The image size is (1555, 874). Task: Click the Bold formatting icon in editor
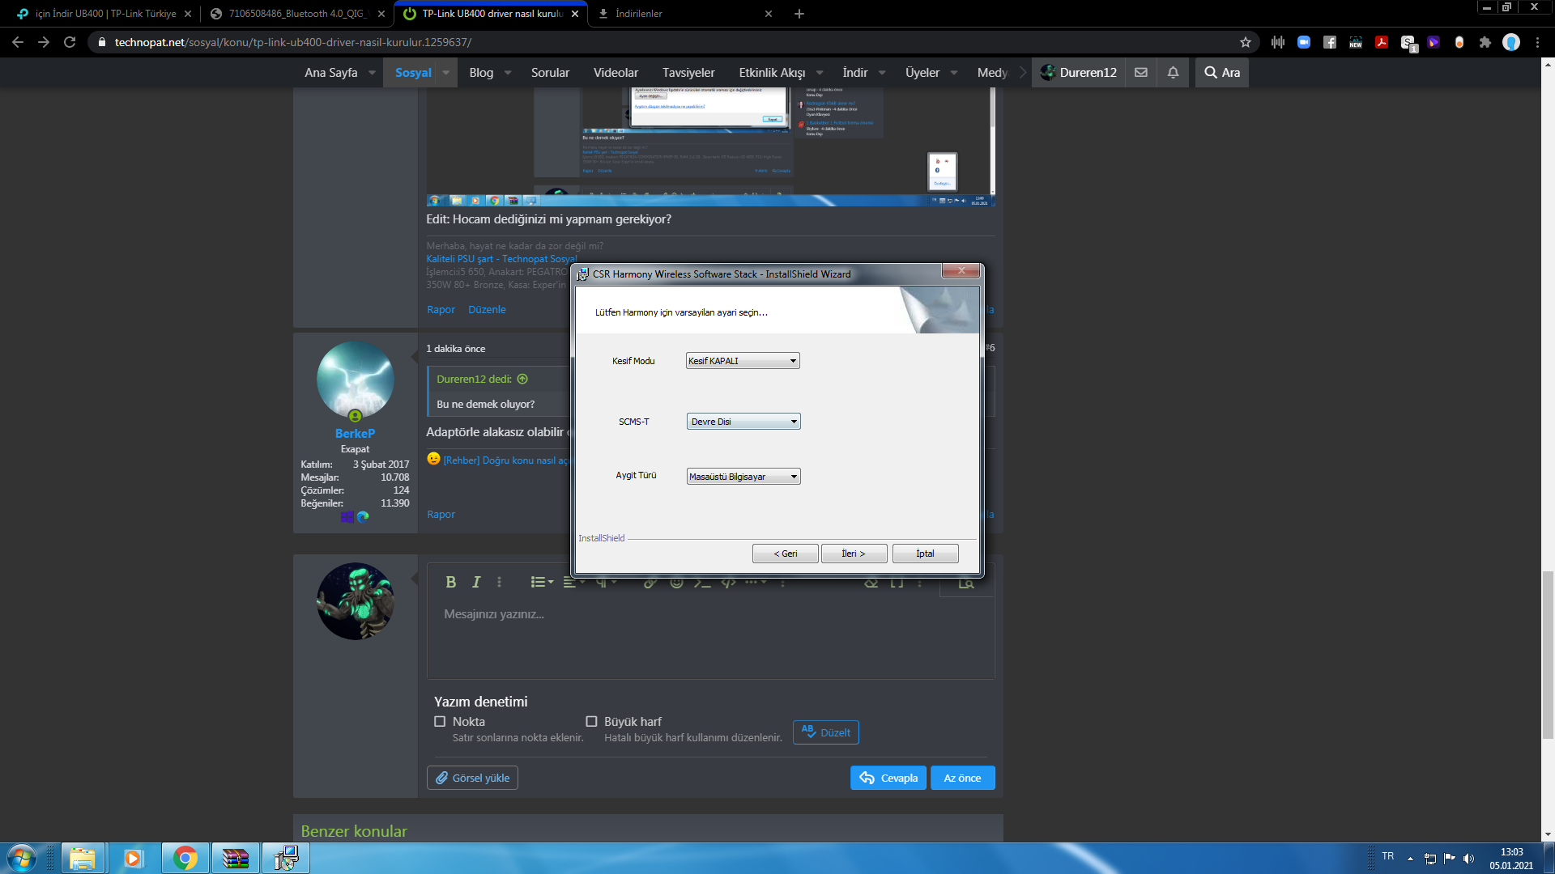click(451, 582)
